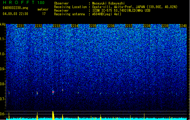190x120 pixels.
Task: Click the 2231 time marker
Action: point(20,26)
